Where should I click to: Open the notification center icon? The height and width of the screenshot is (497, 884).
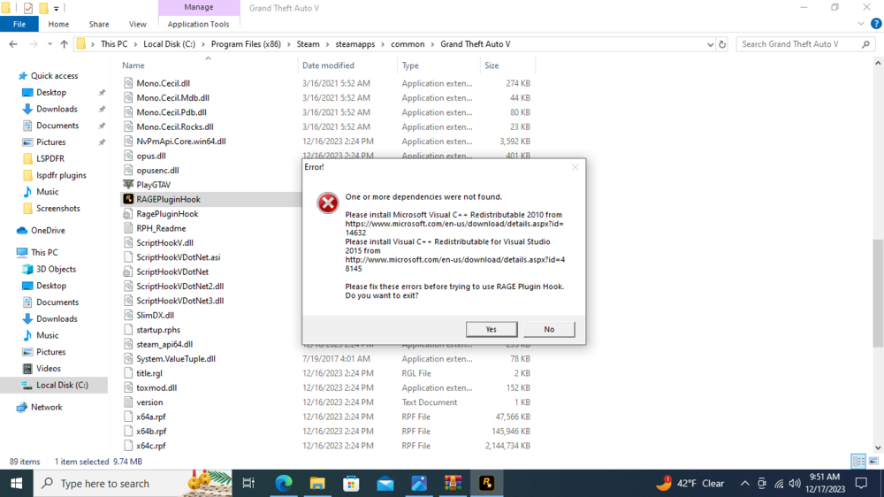click(861, 484)
